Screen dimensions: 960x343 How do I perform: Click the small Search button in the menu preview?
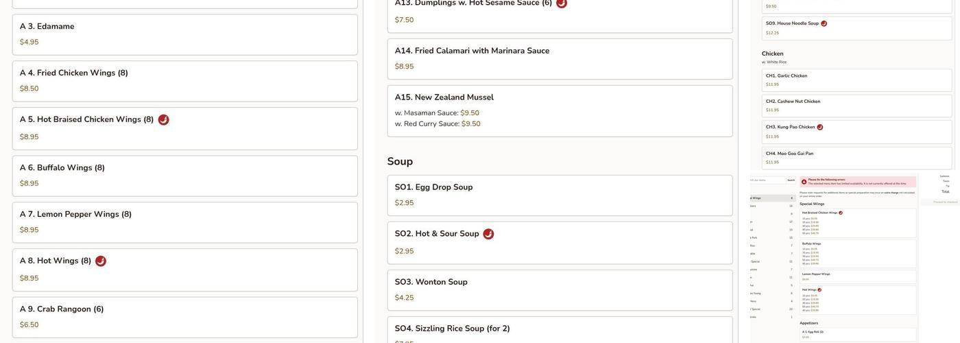coord(791,180)
